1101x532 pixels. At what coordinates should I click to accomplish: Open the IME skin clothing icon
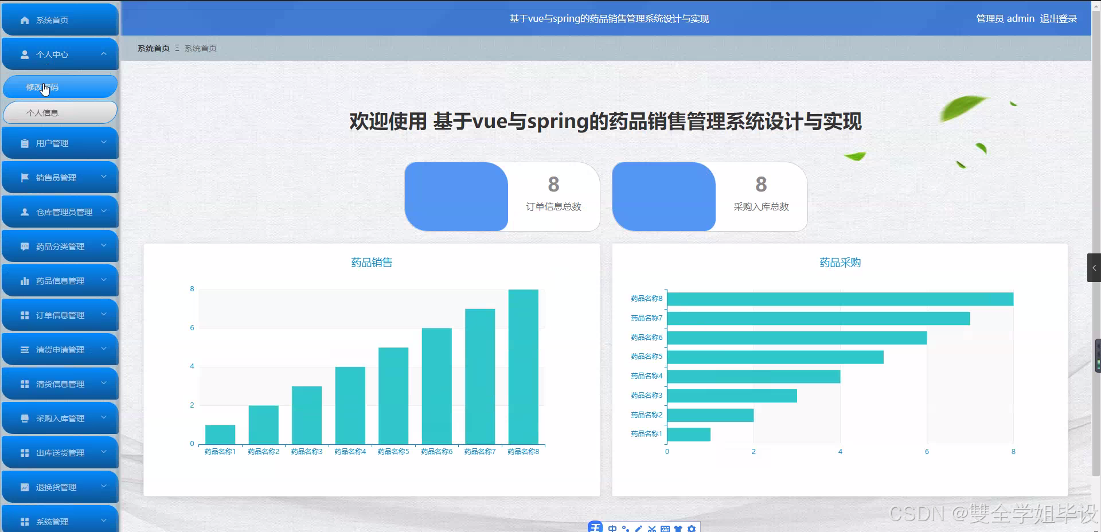pyautogui.click(x=679, y=528)
